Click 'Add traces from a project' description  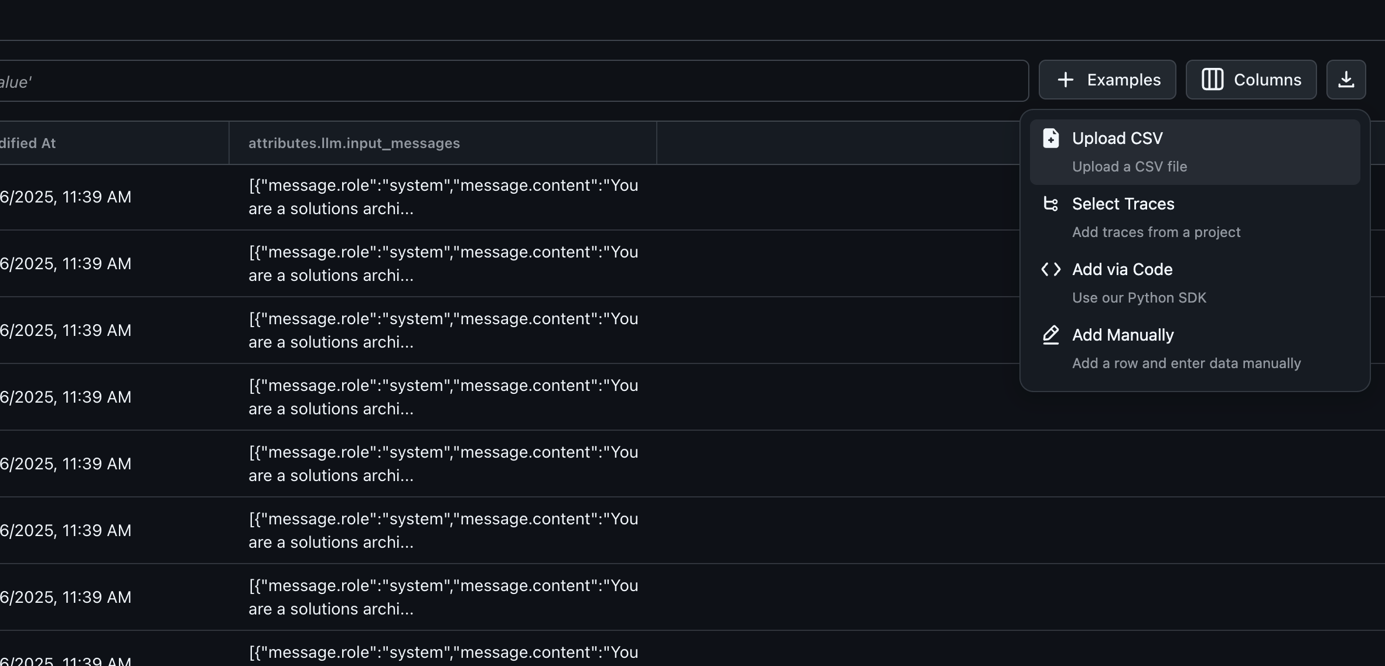[1156, 232]
